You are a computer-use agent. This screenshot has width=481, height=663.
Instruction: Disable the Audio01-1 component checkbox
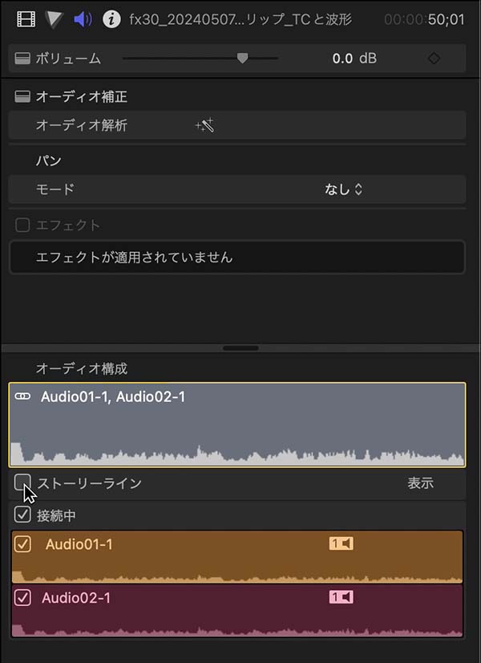[x=22, y=544]
